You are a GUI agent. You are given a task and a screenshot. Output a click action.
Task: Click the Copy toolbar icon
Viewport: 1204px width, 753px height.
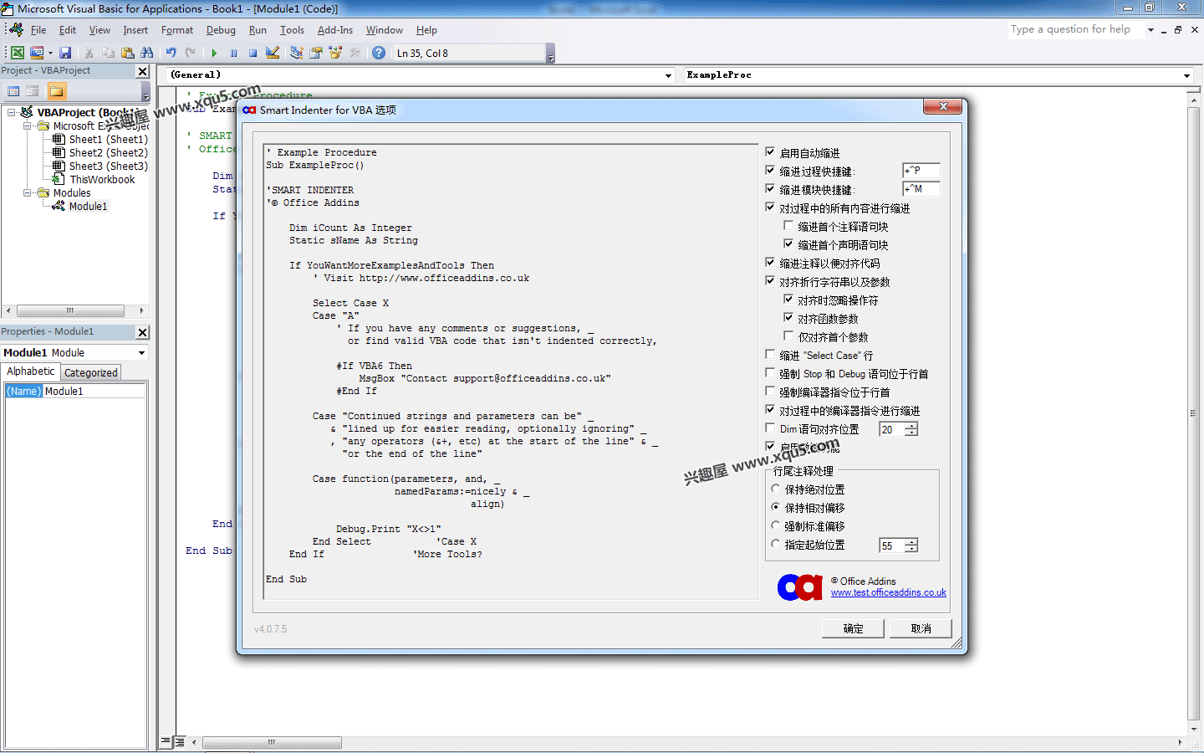point(109,53)
